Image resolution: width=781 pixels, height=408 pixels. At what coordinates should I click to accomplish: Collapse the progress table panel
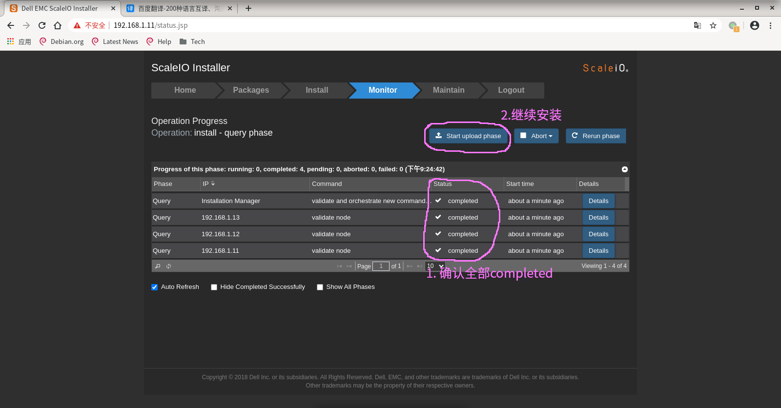625,169
